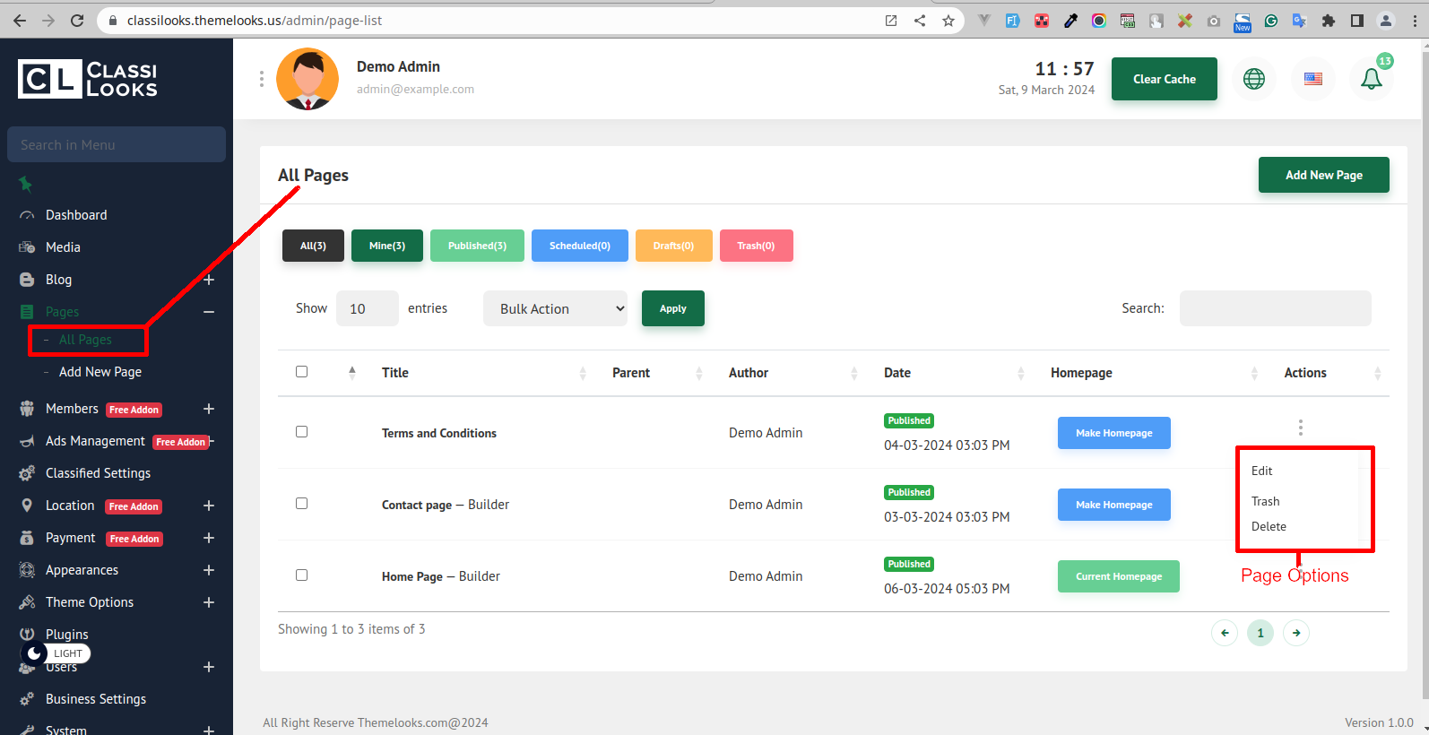Choose Edit from the page options menu

[x=1262, y=471]
